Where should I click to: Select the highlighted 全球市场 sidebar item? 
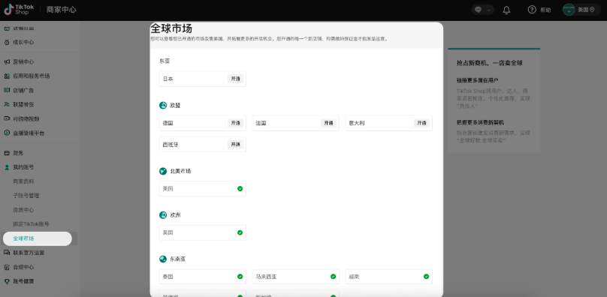tap(37, 238)
